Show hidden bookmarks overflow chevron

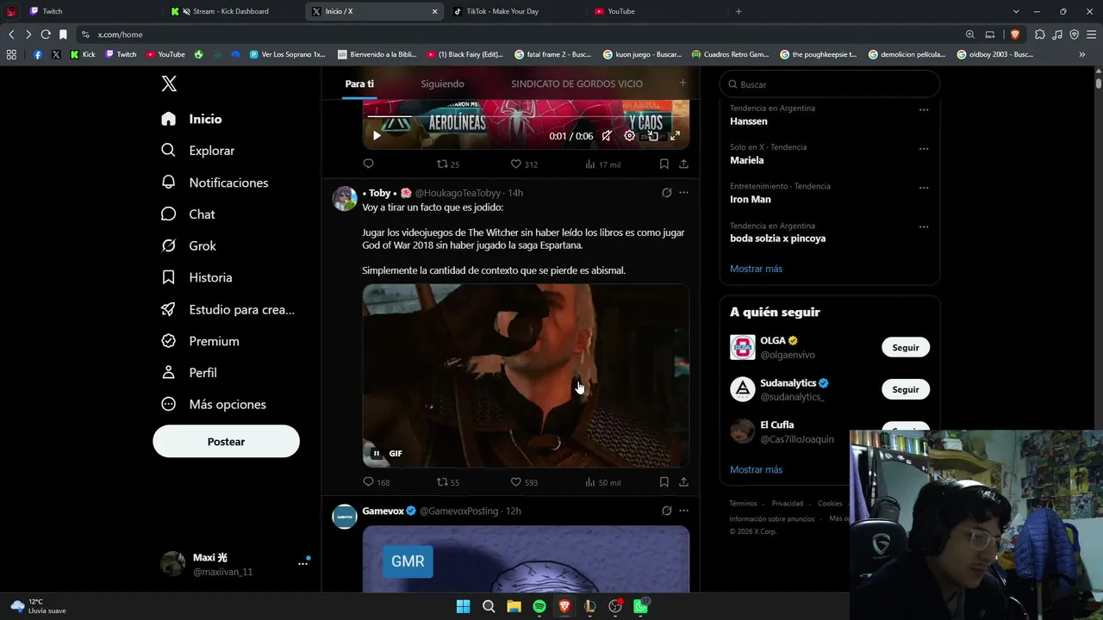[1082, 54]
